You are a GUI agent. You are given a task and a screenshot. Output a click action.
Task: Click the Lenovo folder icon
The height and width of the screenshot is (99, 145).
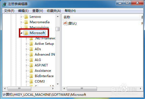pyautogui.click(x=26, y=17)
